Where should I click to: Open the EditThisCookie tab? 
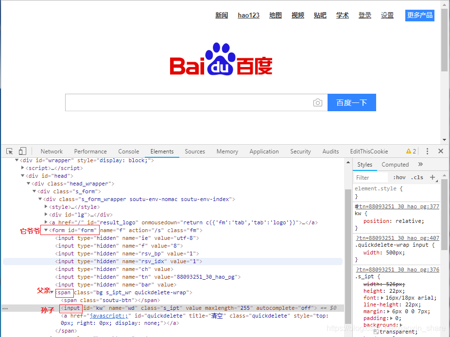coord(369,152)
